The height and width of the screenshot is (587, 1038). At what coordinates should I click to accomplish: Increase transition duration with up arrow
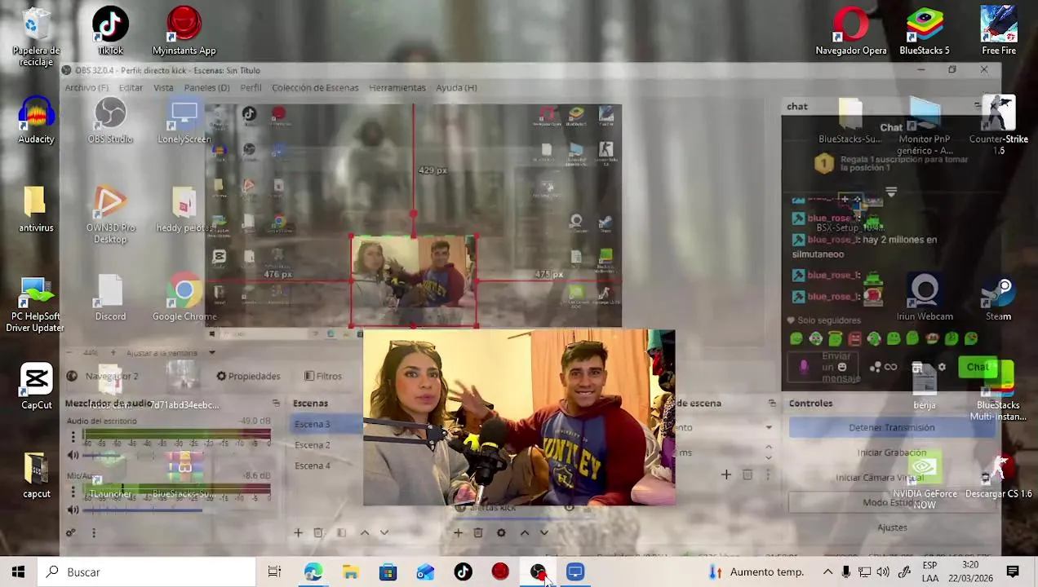768,448
